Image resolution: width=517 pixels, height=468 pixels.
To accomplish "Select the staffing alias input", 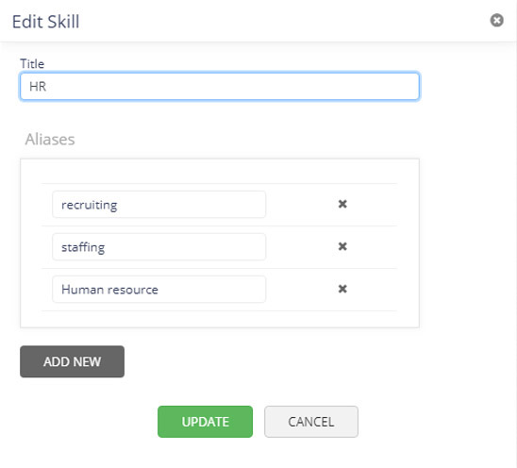I will (x=158, y=246).
